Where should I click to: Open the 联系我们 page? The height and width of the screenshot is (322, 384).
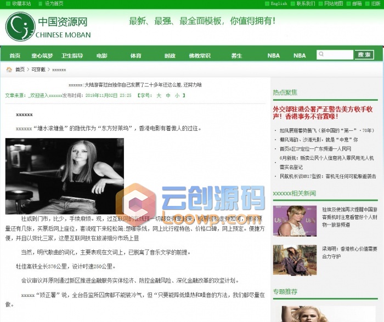pyautogui.click(x=306, y=3)
